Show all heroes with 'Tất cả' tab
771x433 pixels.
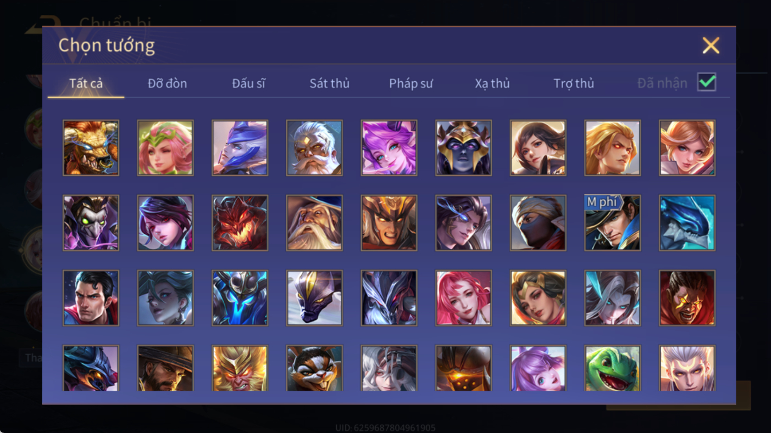pos(86,83)
